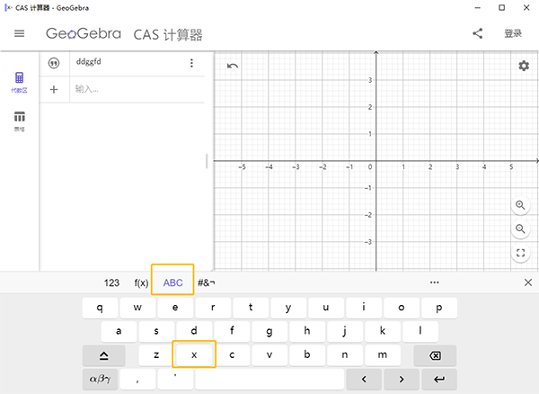Click the undo arrow in graphics view
The width and height of the screenshot is (539, 394).
(x=233, y=66)
